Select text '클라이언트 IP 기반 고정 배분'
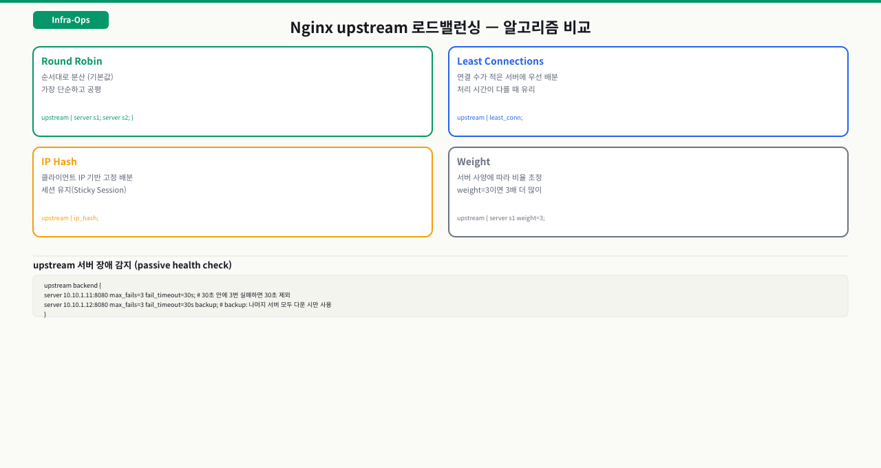 (x=87, y=178)
